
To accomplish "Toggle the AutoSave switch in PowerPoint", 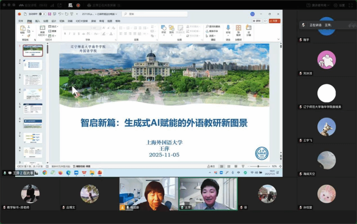I will tap(42, 14).
